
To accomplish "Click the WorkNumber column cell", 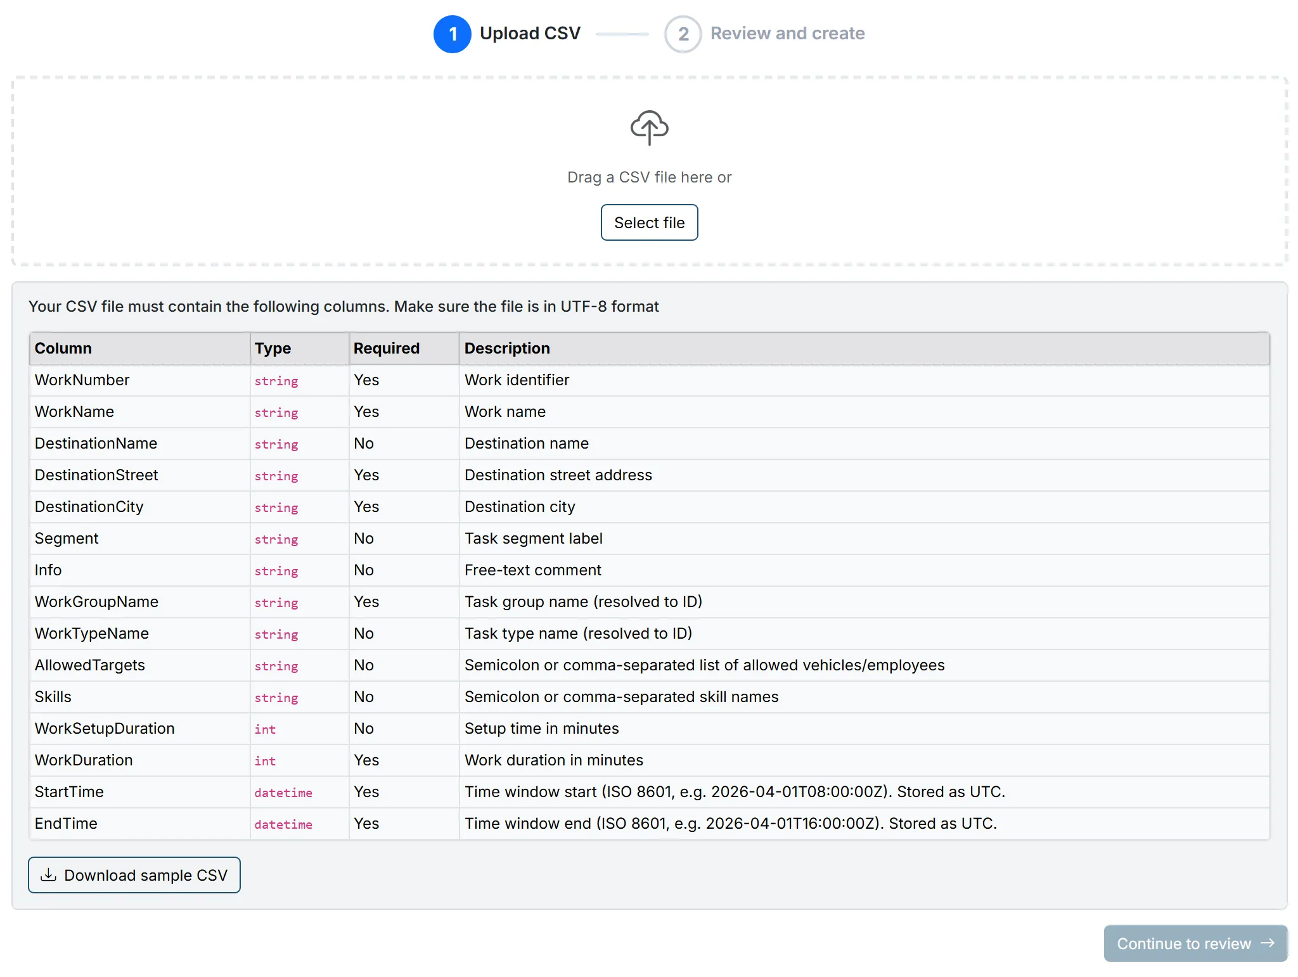I will (x=139, y=380).
